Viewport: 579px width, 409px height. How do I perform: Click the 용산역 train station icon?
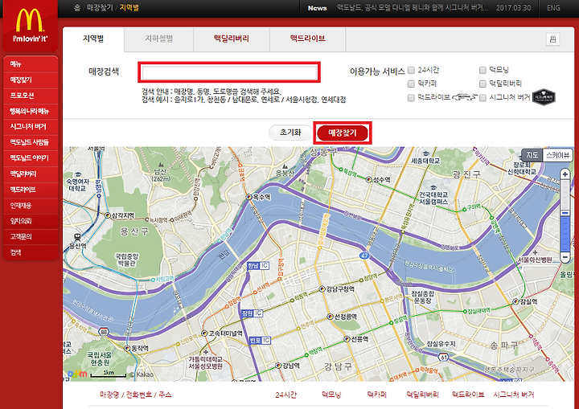coord(77,236)
